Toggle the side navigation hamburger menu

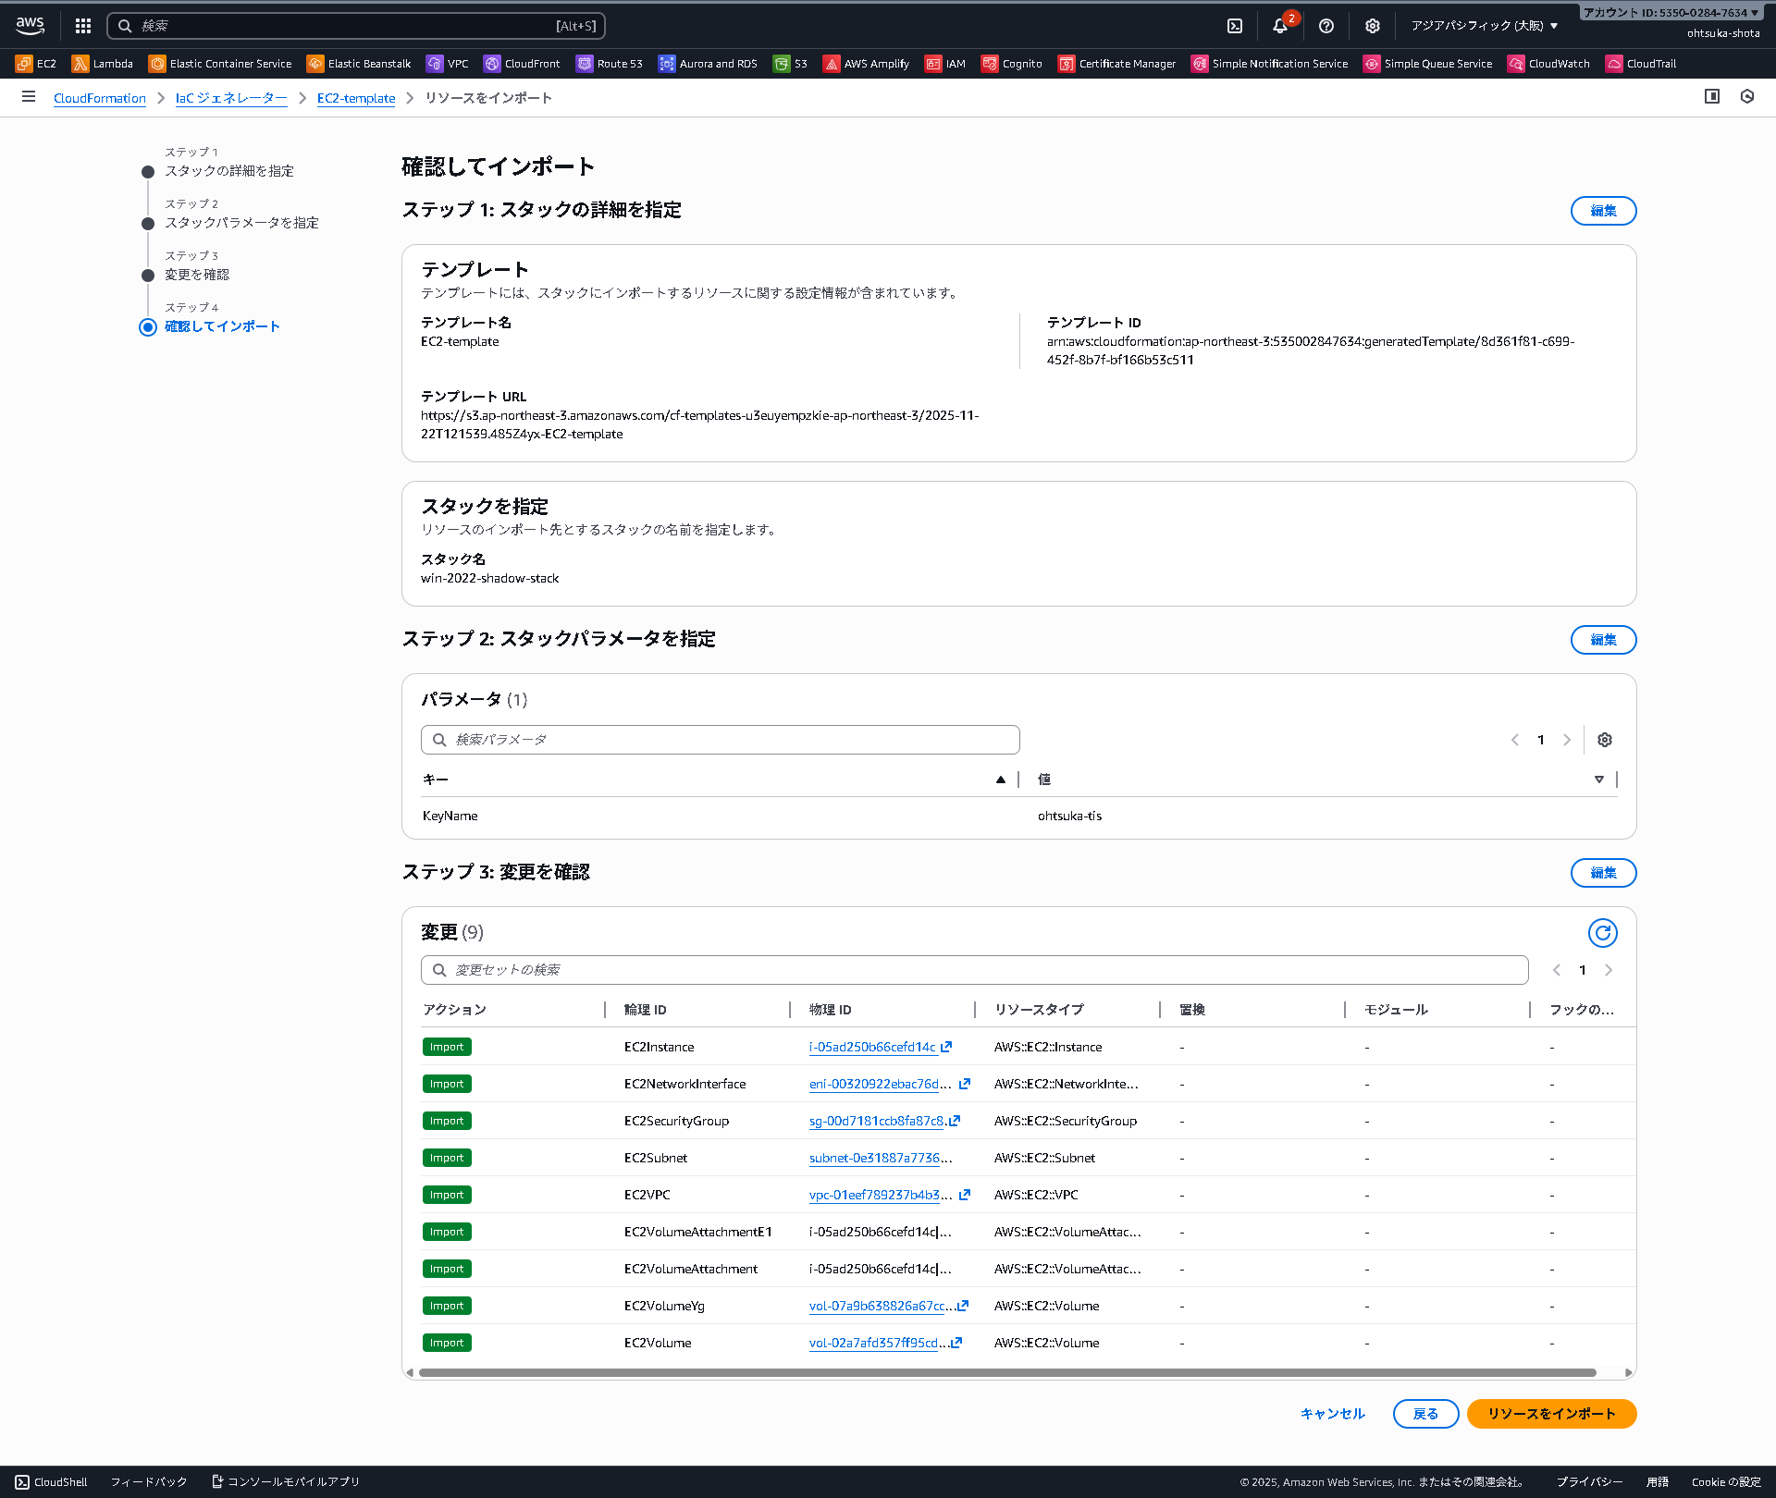[x=29, y=96]
